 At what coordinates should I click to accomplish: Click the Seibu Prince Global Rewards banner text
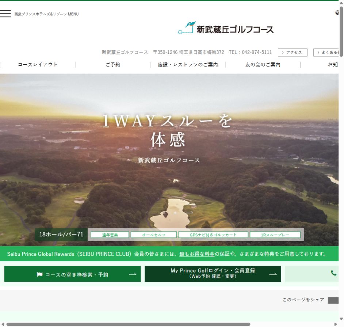[167, 254]
